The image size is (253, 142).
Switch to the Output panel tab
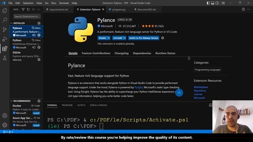tap(81, 105)
